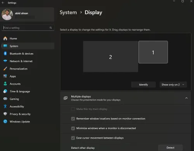This screenshot has height=151, width=194.
Task: Open Personalization settings
Action: coord(28,69)
